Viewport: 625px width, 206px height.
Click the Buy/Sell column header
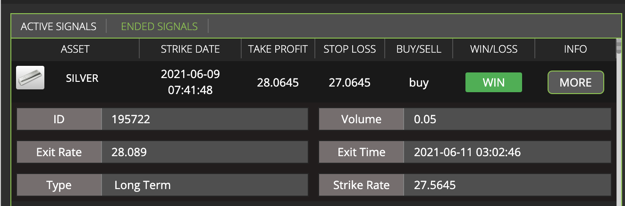click(x=419, y=49)
